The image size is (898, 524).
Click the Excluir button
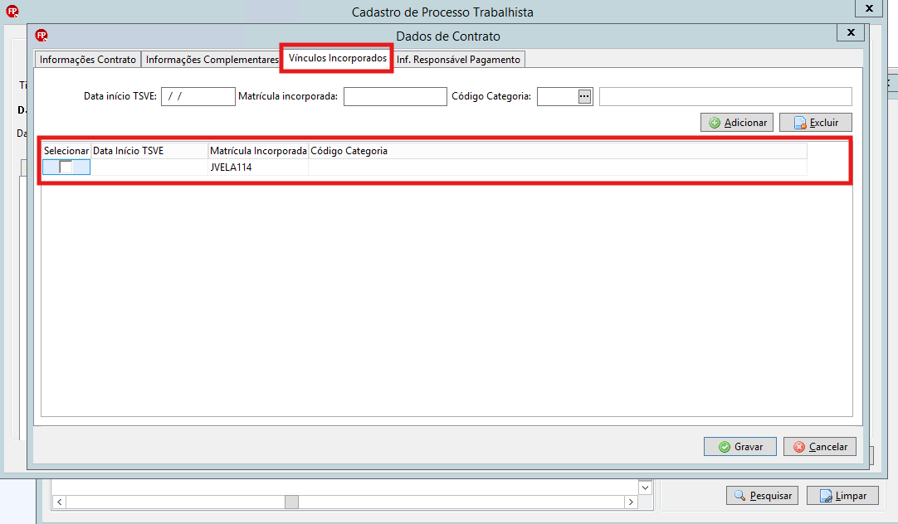point(816,123)
